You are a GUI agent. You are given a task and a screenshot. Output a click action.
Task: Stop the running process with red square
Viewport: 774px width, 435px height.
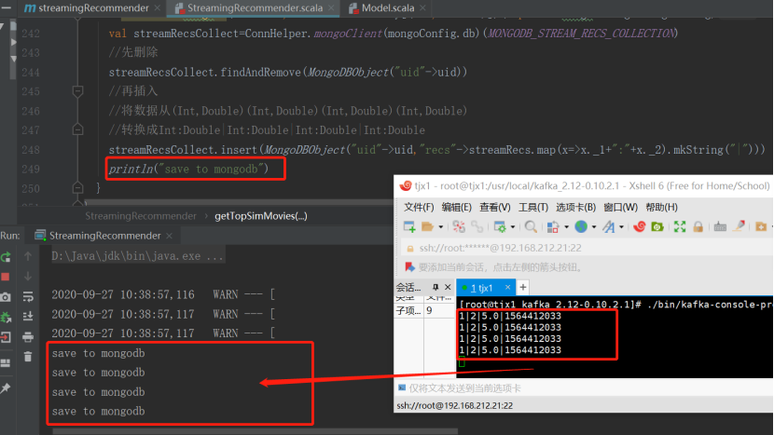[x=6, y=278]
